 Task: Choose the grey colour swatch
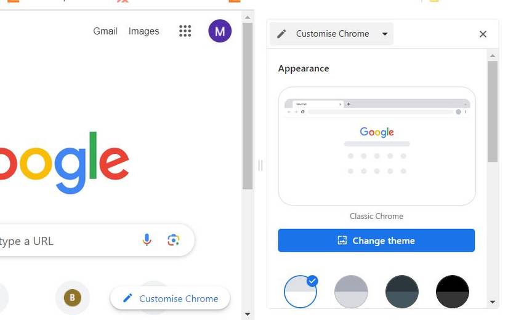[x=351, y=292]
